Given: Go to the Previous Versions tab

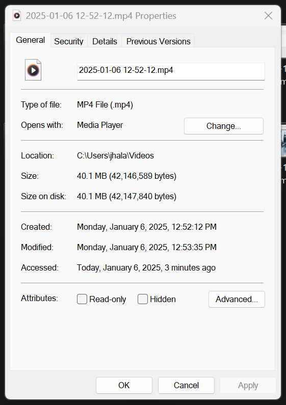Looking at the screenshot, I should point(158,41).
